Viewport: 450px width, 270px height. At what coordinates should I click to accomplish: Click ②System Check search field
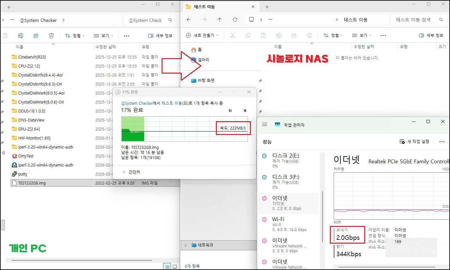150,20
